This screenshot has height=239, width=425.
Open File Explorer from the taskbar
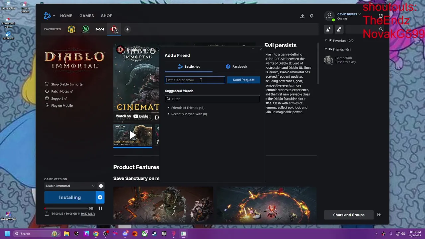pos(66,234)
